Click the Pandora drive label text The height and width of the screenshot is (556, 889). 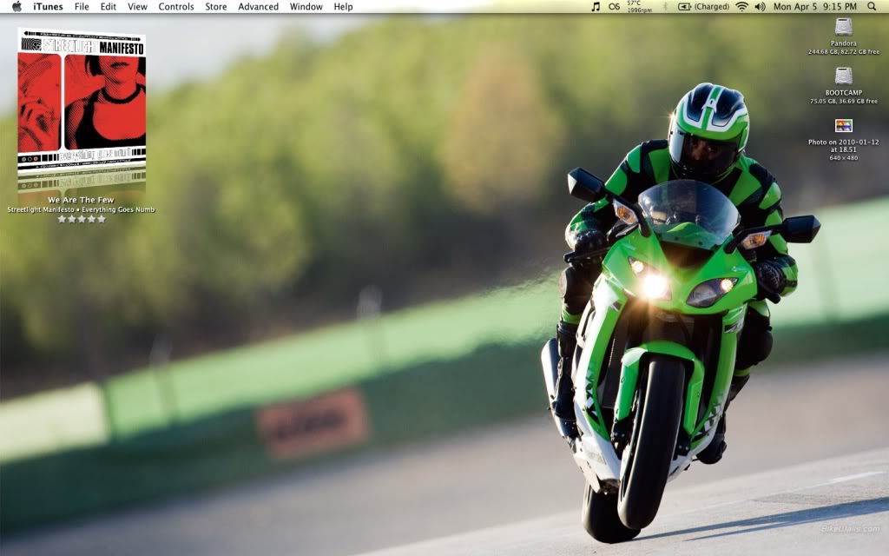(844, 43)
